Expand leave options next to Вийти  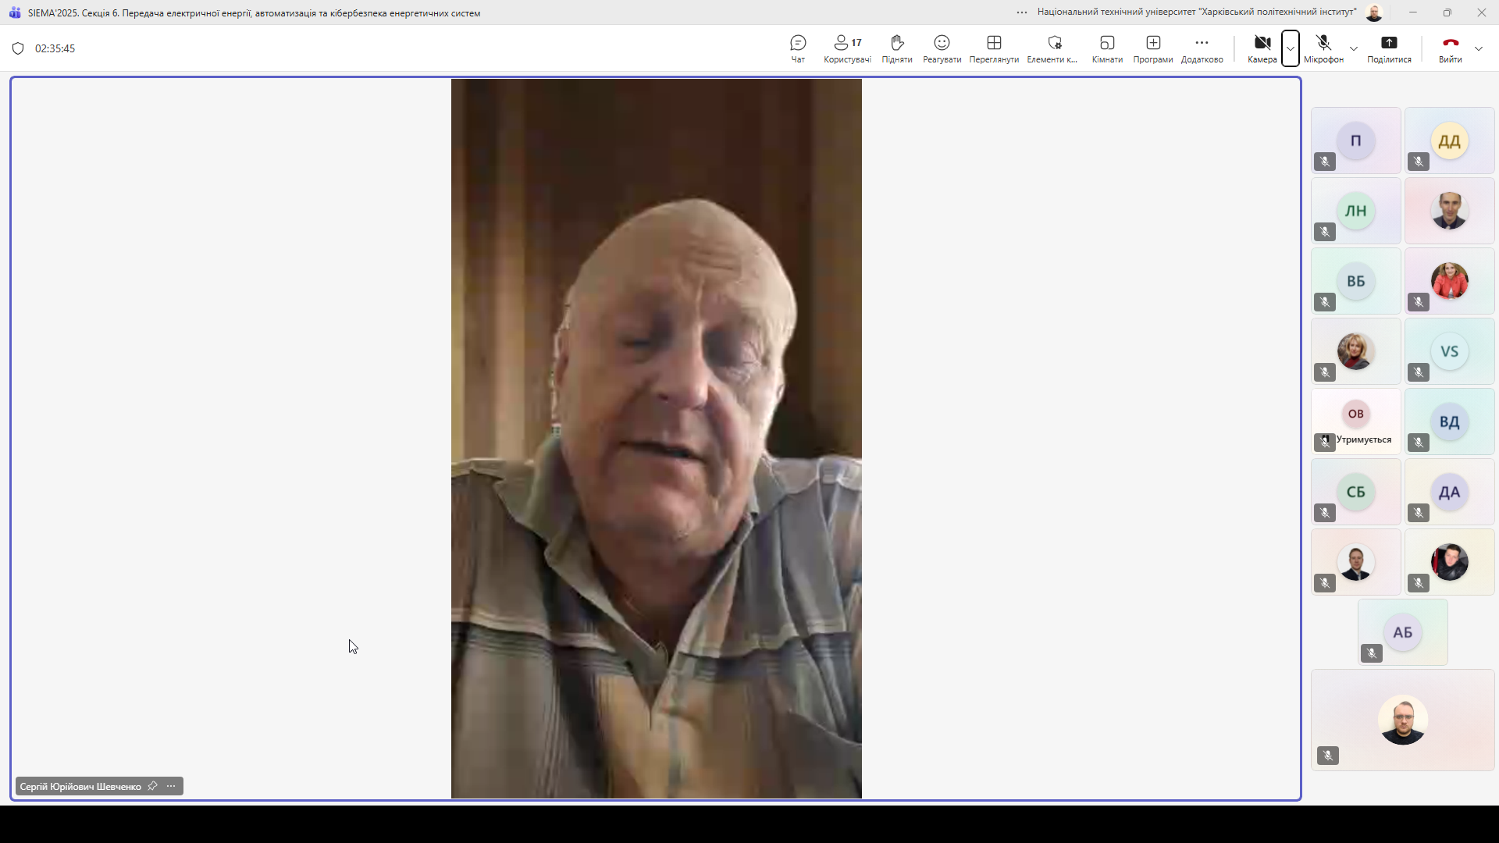pos(1479,48)
